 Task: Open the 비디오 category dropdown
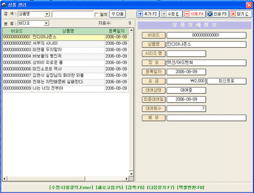[46, 23]
